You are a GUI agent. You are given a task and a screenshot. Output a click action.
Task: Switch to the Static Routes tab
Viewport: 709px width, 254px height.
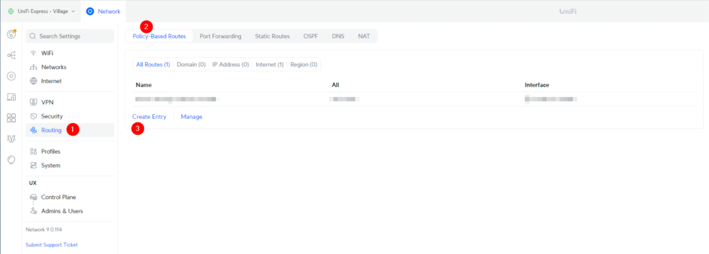[272, 36]
